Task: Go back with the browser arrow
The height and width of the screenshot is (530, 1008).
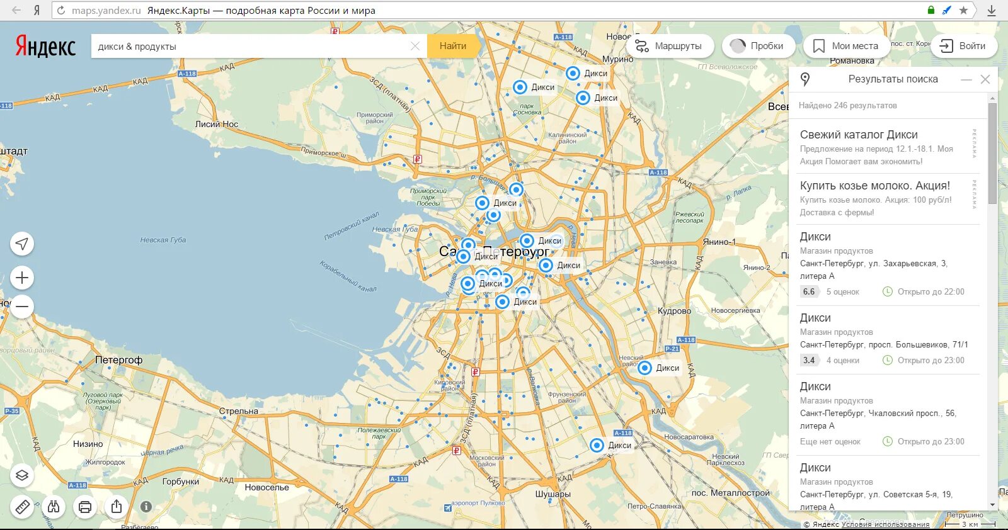Action: (16, 10)
